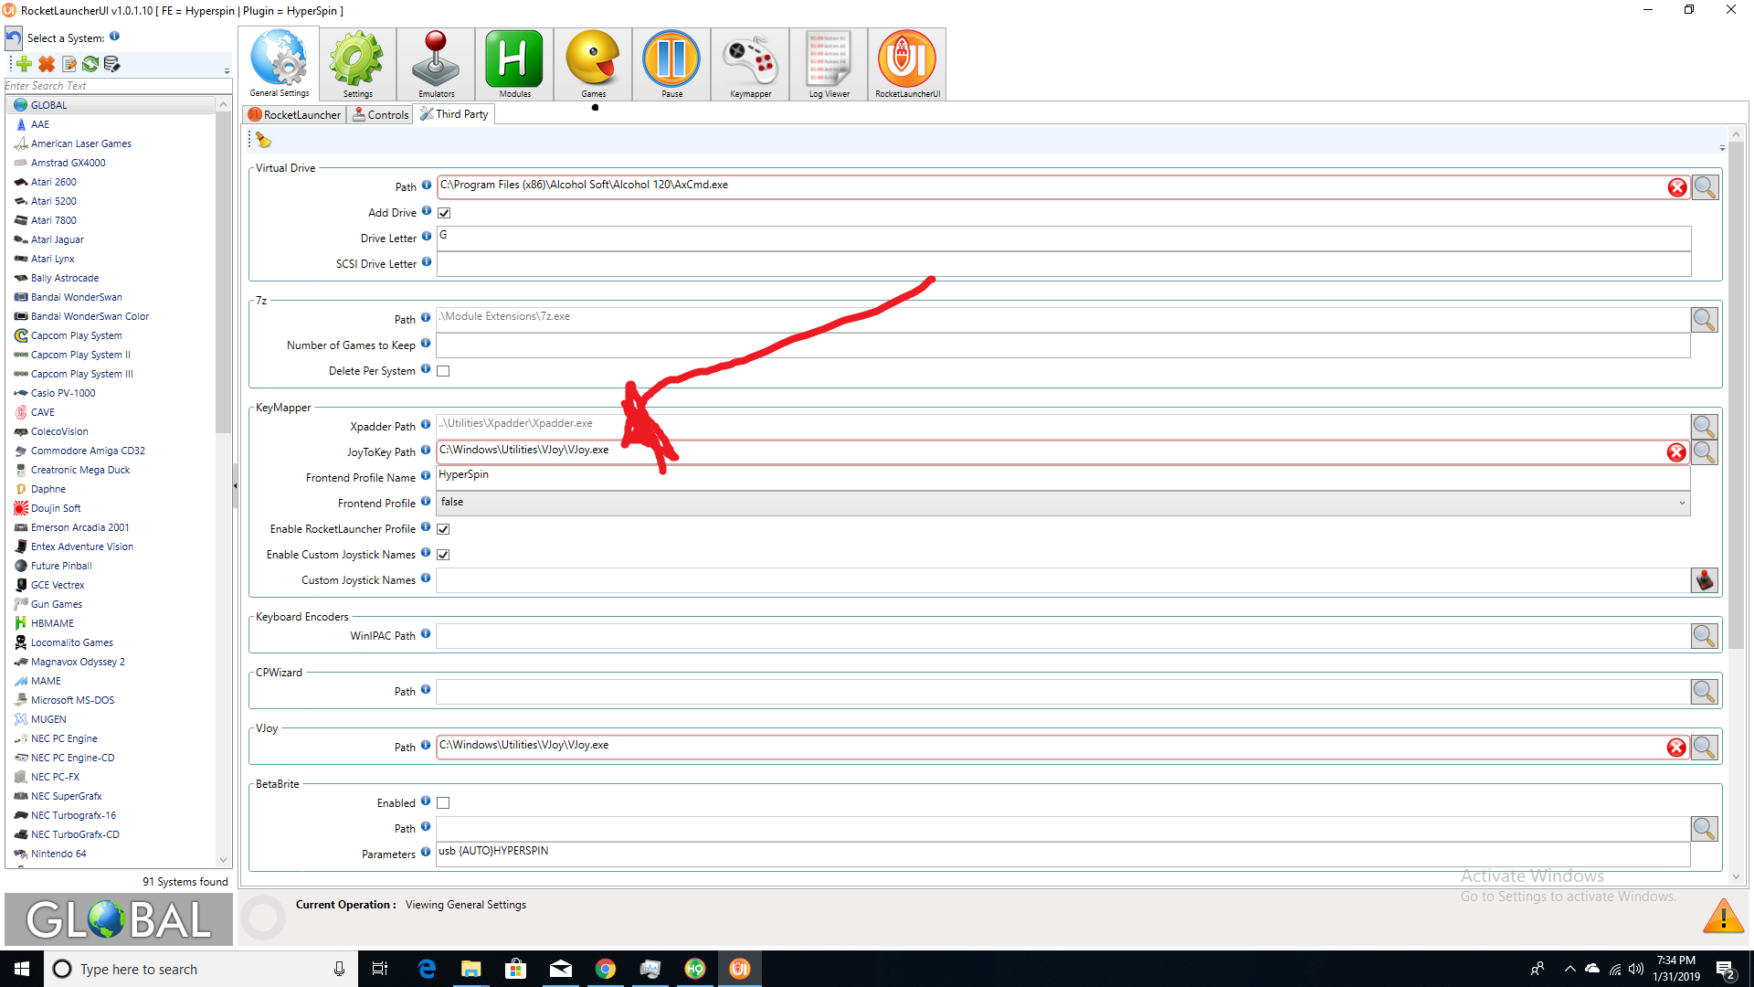1754x987 pixels.
Task: Enable Delete Per System checkbox
Action: pos(443,371)
